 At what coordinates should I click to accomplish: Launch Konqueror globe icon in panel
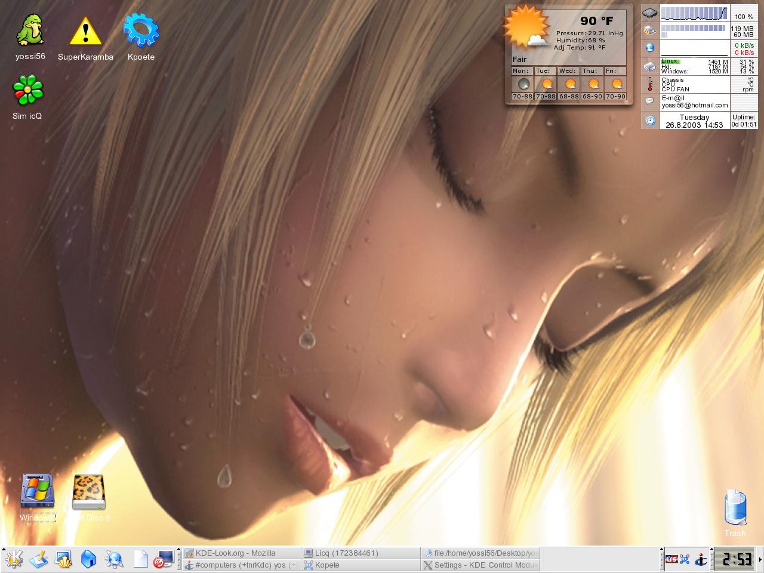(x=114, y=559)
